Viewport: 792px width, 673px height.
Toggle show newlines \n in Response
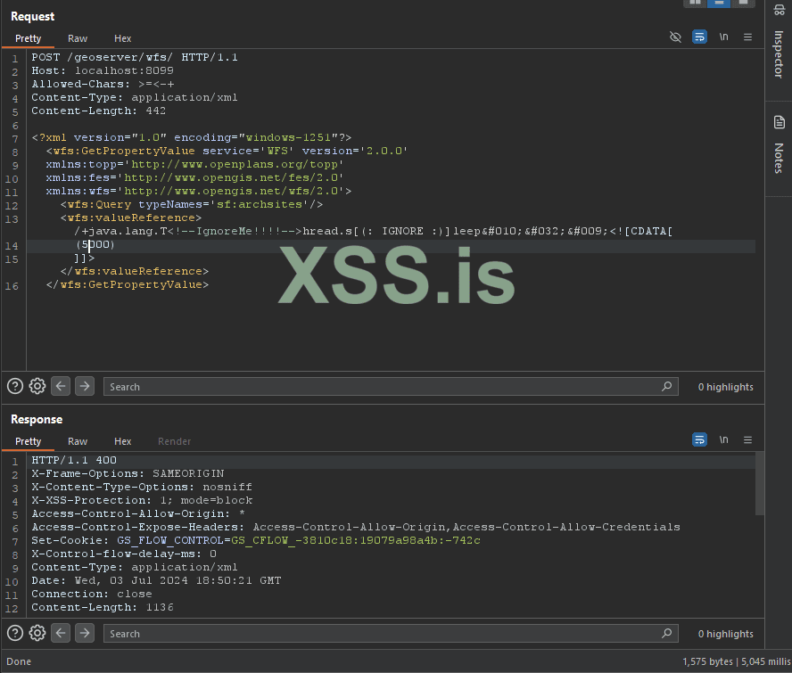724,439
